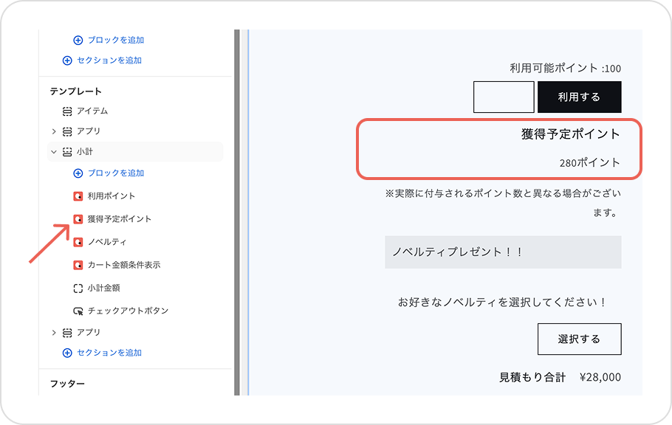Add a section with the bottom セクションを追加 link
Screen dimensions: 672x425
click(109, 353)
